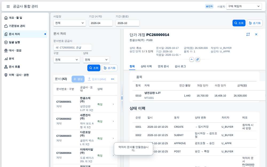
Task: Click the 문서 처리 document icon
Action: [6, 34]
